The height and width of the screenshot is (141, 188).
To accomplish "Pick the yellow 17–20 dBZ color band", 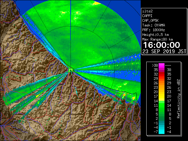I will tap(162, 96).
